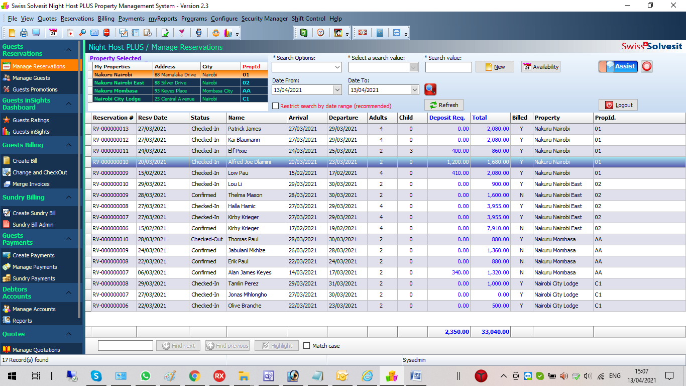Toggle the Assist feature on
The height and width of the screenshot is (386, 686).
click(x=618, y=66)
